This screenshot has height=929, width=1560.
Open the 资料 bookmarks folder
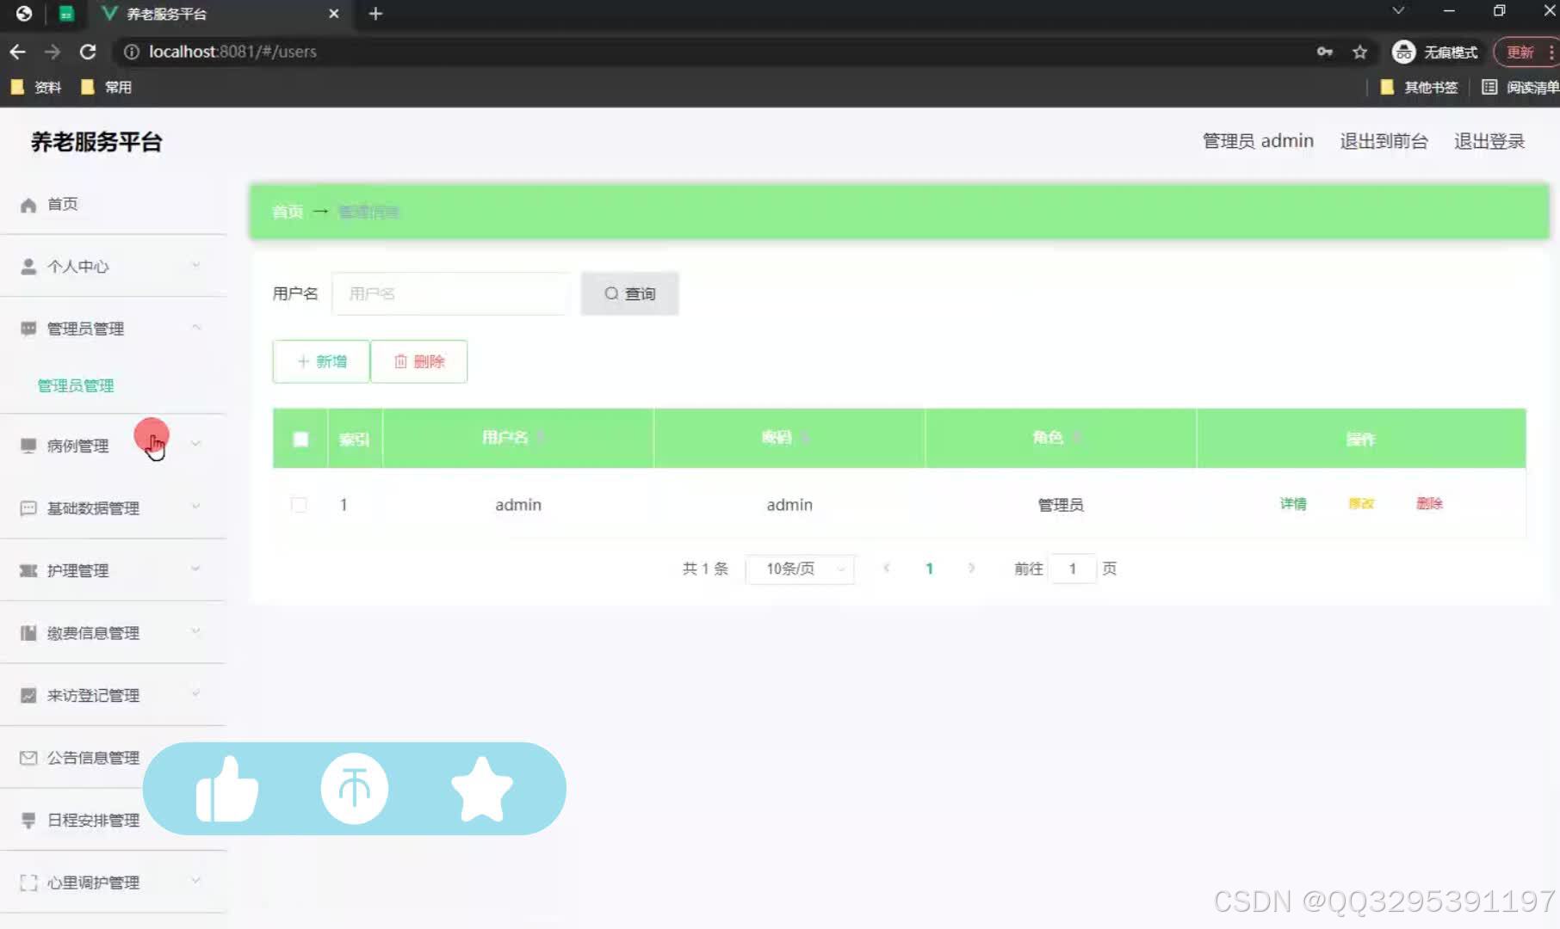click(x=36, y=87)
